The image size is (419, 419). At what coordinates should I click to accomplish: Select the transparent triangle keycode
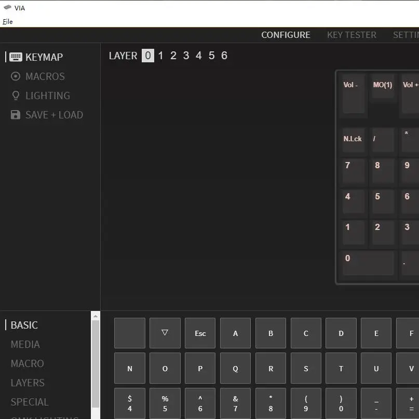165,333
